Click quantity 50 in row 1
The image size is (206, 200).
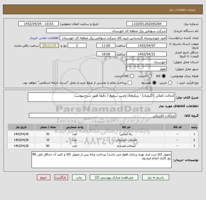48,134
